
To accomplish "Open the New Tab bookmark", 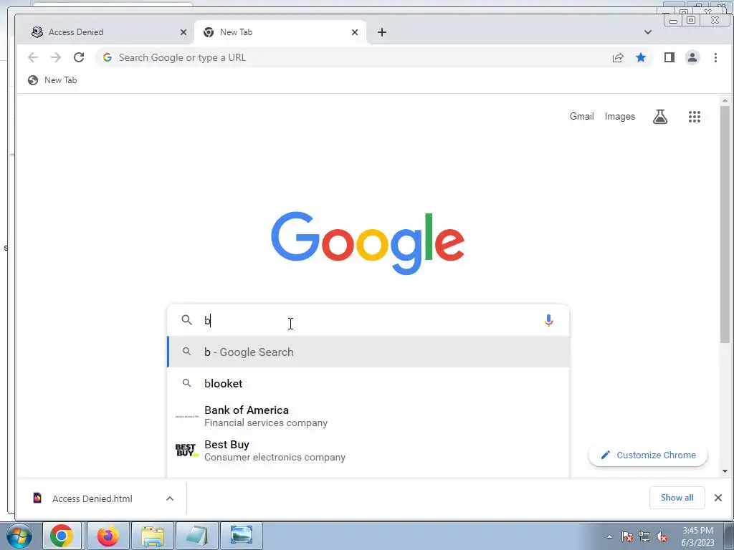I will (52, 80).
